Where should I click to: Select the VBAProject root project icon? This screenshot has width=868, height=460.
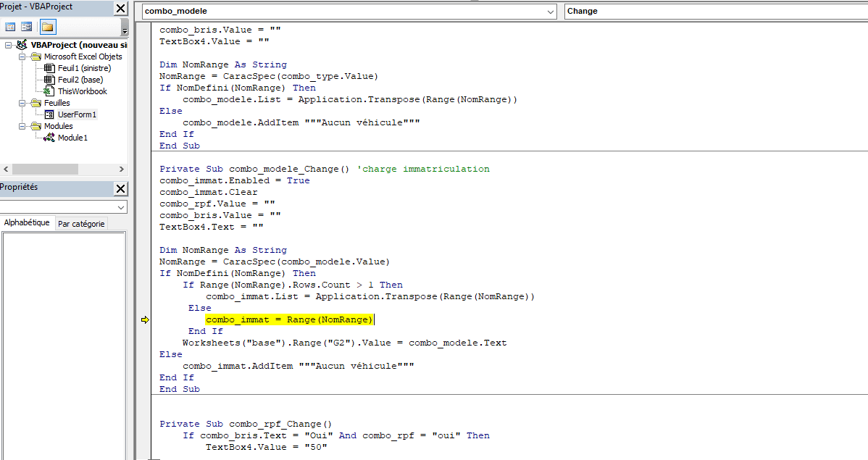22,45
